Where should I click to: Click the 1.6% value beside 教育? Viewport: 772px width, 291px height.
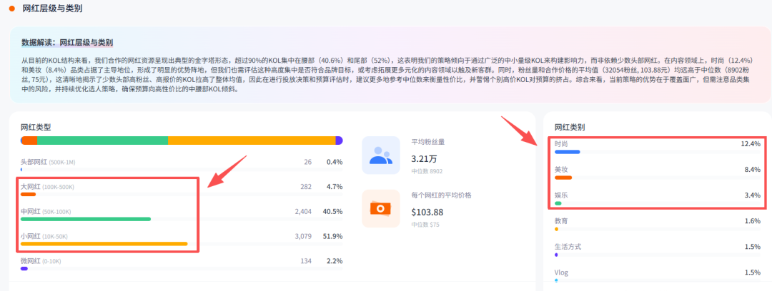tap(752, 220)
